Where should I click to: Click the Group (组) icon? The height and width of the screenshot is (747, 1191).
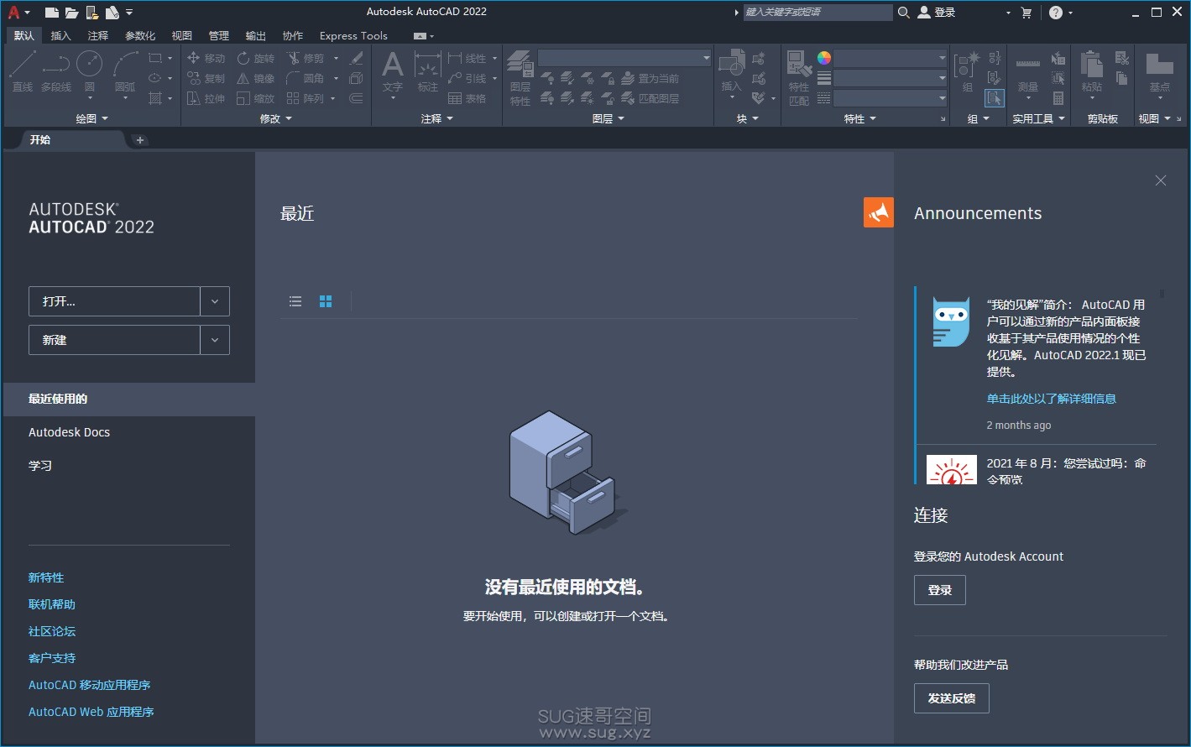click(x=967, y=71)
